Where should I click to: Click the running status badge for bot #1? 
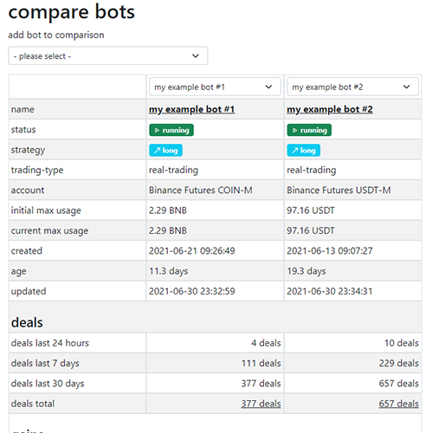(x=171, y=130)
